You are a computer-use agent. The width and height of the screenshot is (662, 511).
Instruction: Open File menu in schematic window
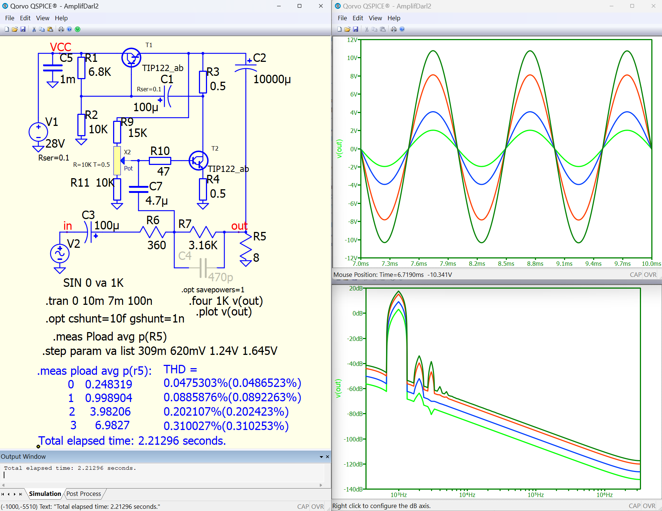[x=10, y=18]
